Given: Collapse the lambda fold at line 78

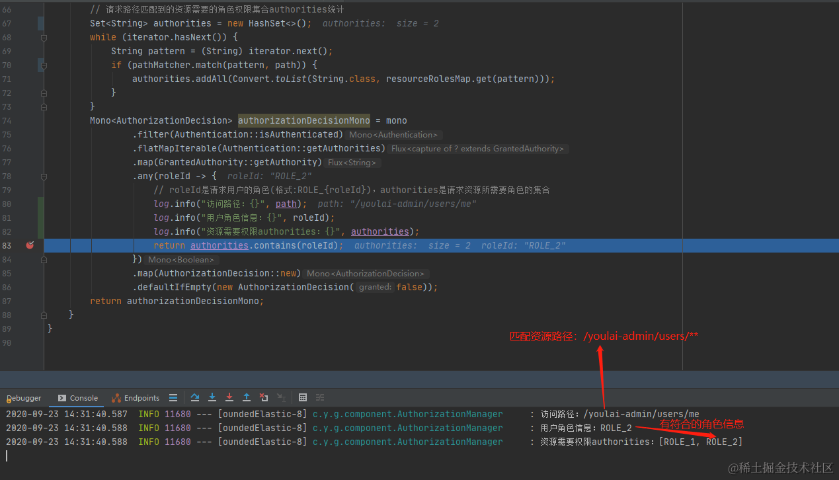Looking at the screenshot, I should point(44,177).
